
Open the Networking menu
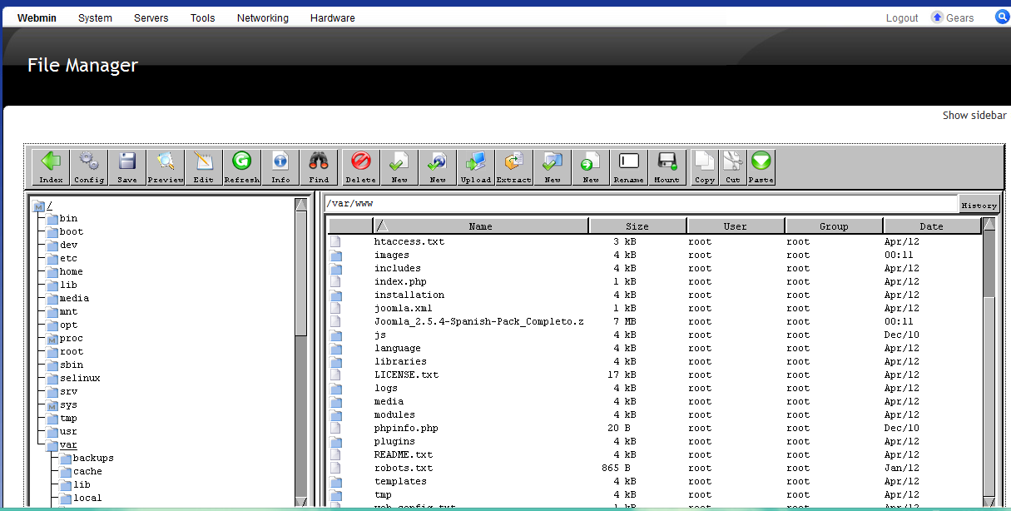pos(262,17)
